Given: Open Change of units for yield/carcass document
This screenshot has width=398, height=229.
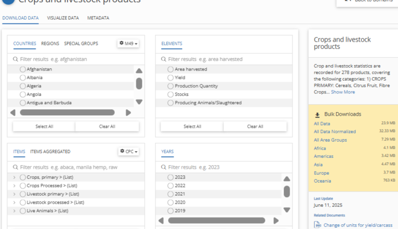Looking at the screenshot, I should tap(358, 225).
